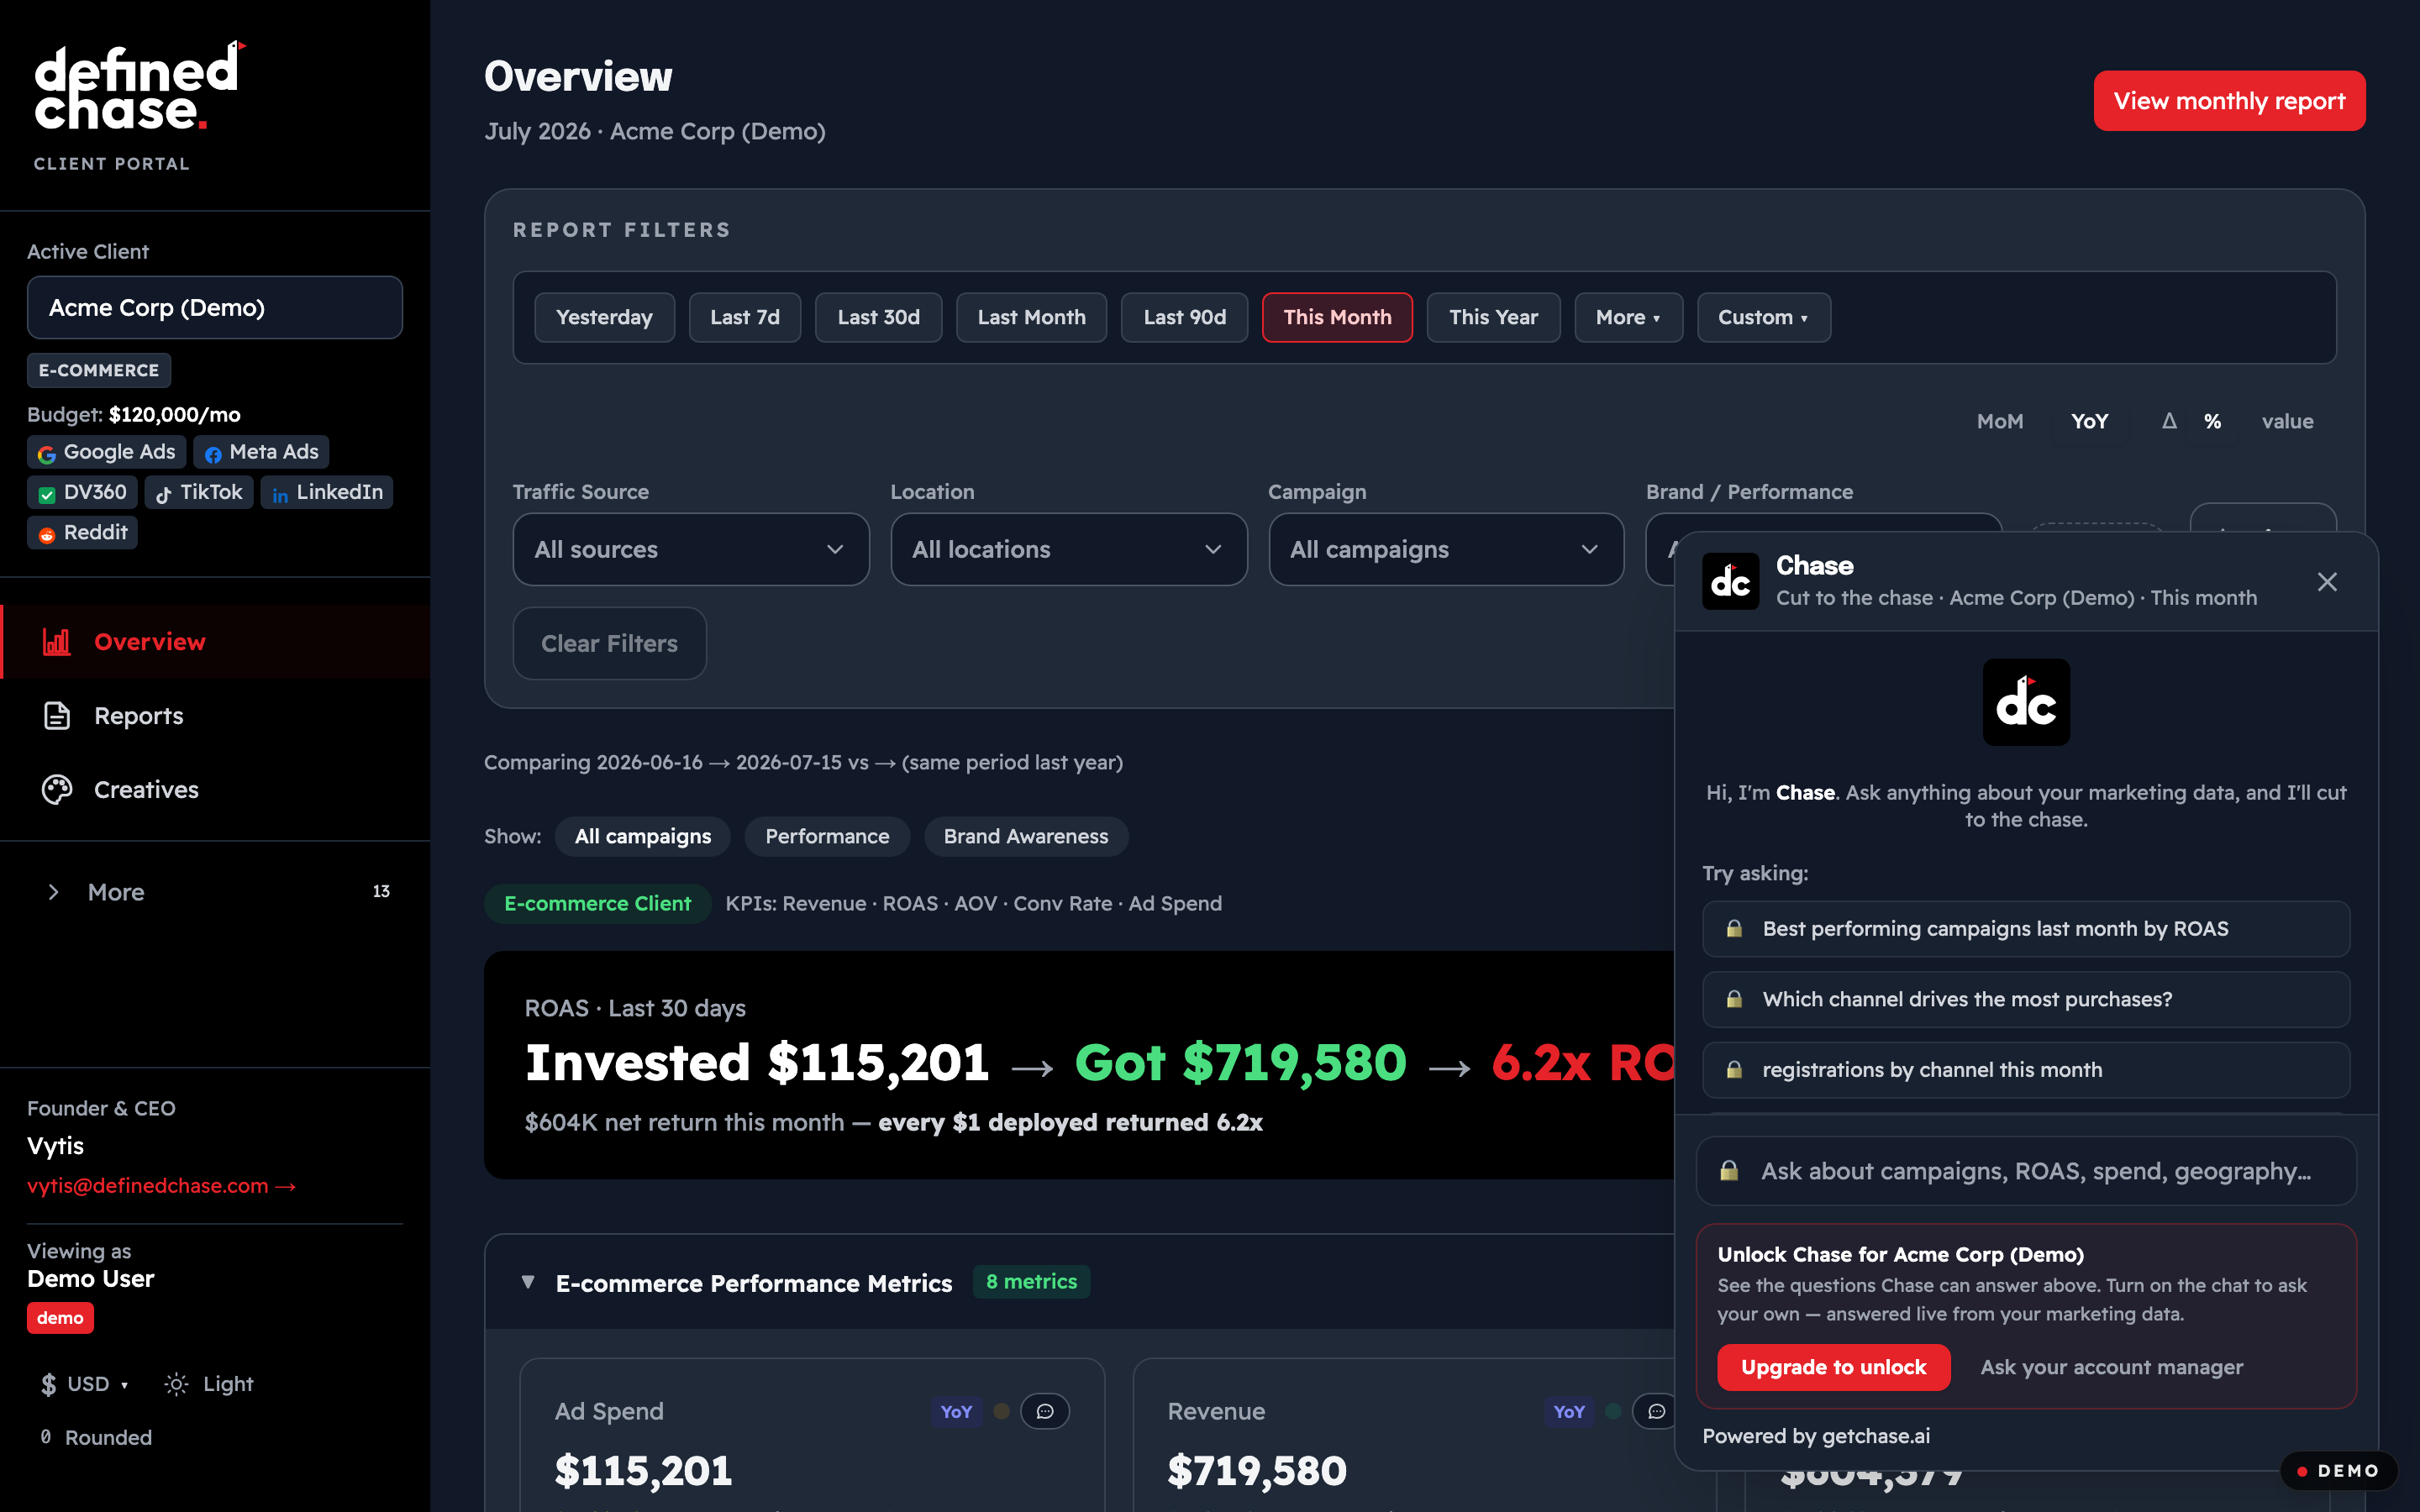Switch comparison to MoM

coord(2000,422)
